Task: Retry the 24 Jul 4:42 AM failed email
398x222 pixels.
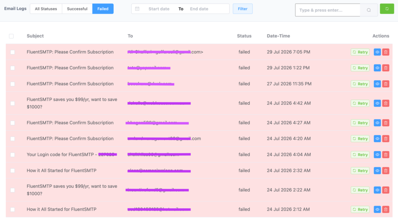Action: coord(360,103)
